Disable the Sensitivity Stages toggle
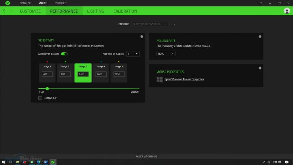 click(x=64, y=54)
